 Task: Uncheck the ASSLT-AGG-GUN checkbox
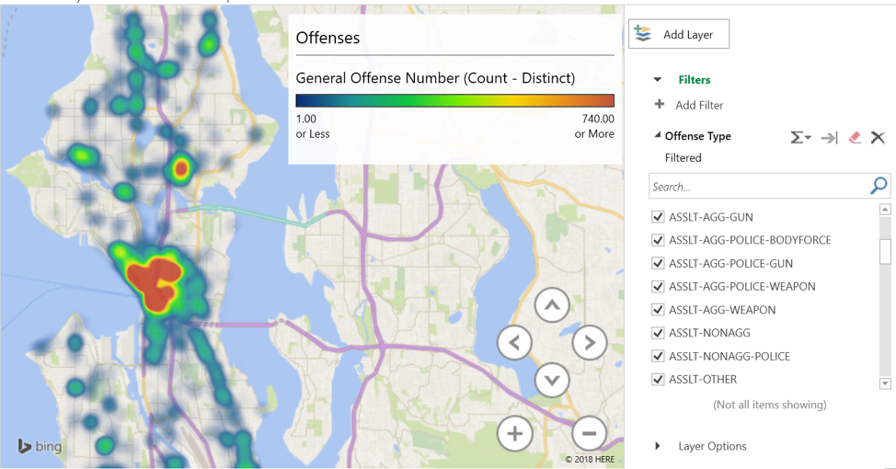(x=658, y=217)
